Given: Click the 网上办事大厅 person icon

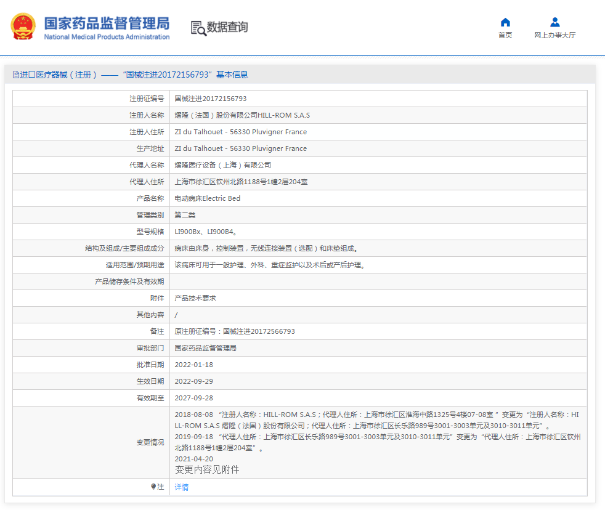Looking at the screenshot, I should pos(555,22).
